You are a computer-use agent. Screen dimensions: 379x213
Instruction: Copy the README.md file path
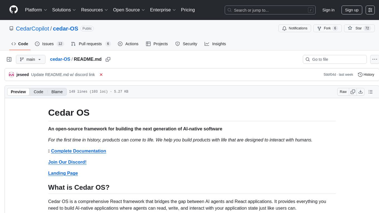pyautogui.click(x=108, y=59)
